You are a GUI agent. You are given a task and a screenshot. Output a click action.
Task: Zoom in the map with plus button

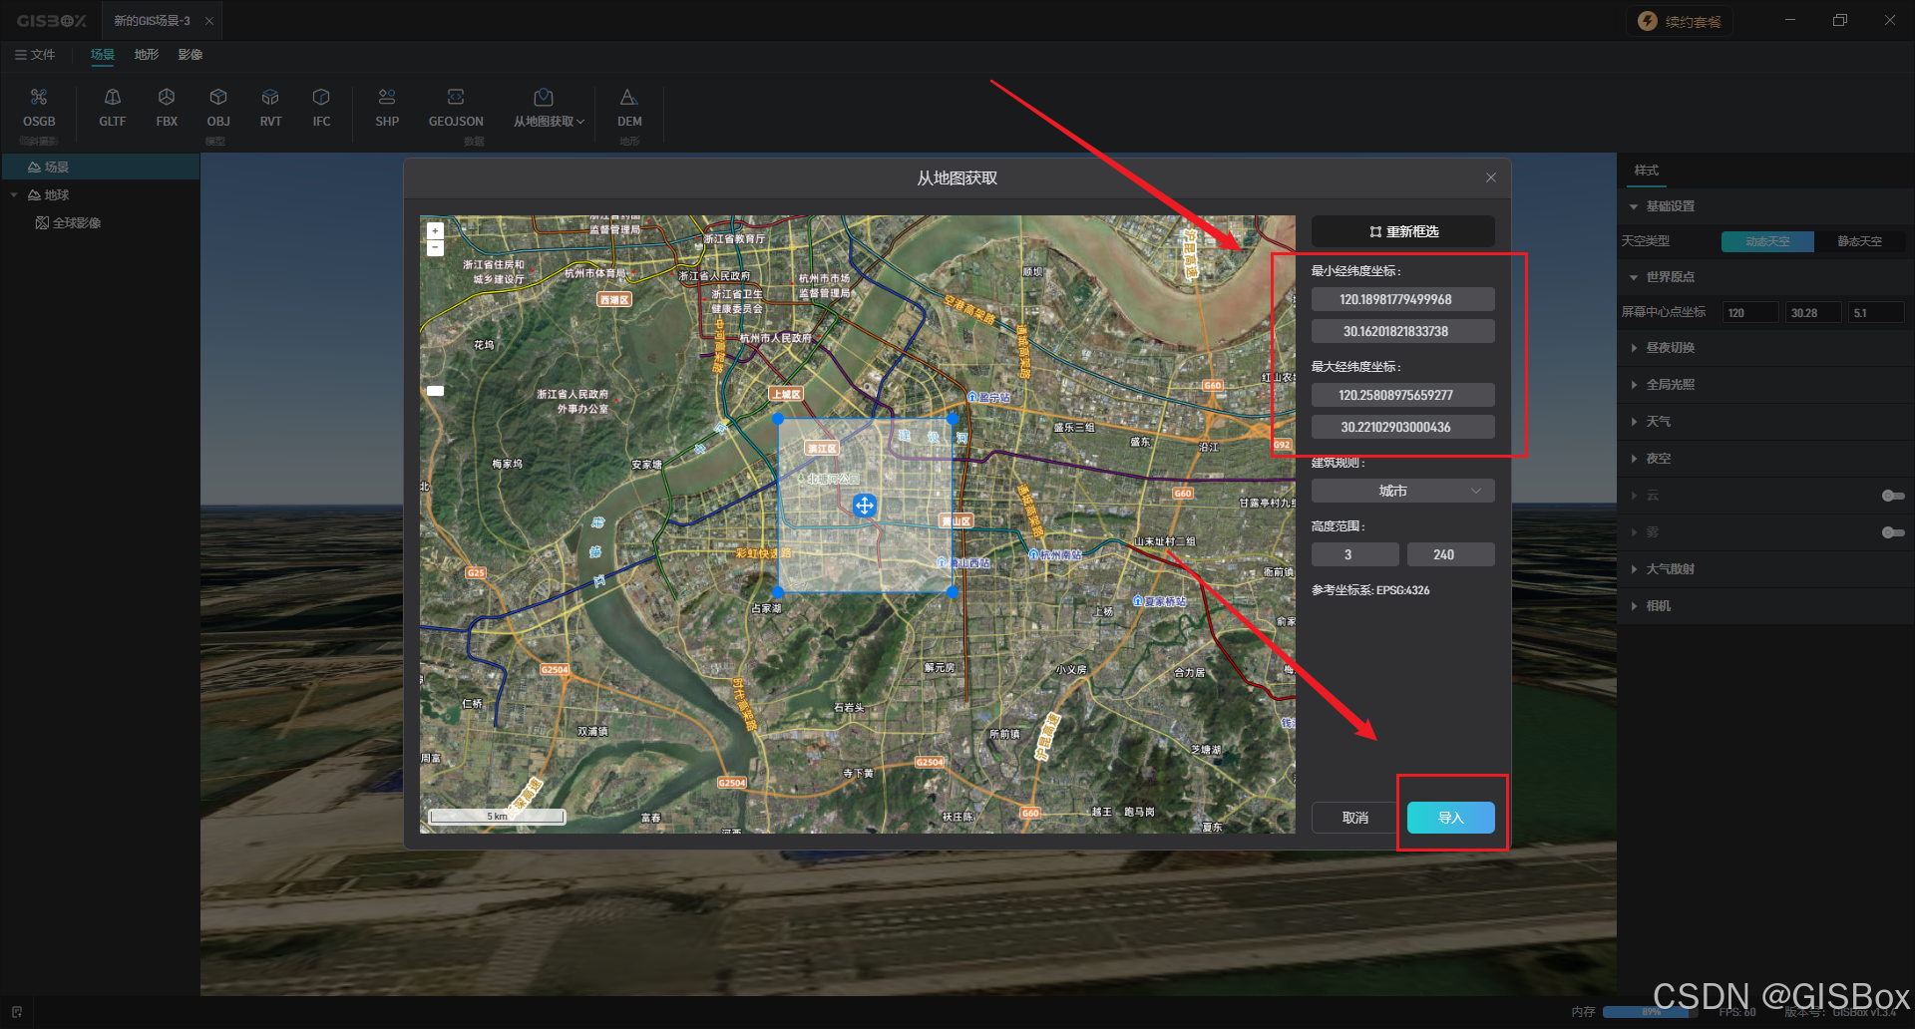435,230
